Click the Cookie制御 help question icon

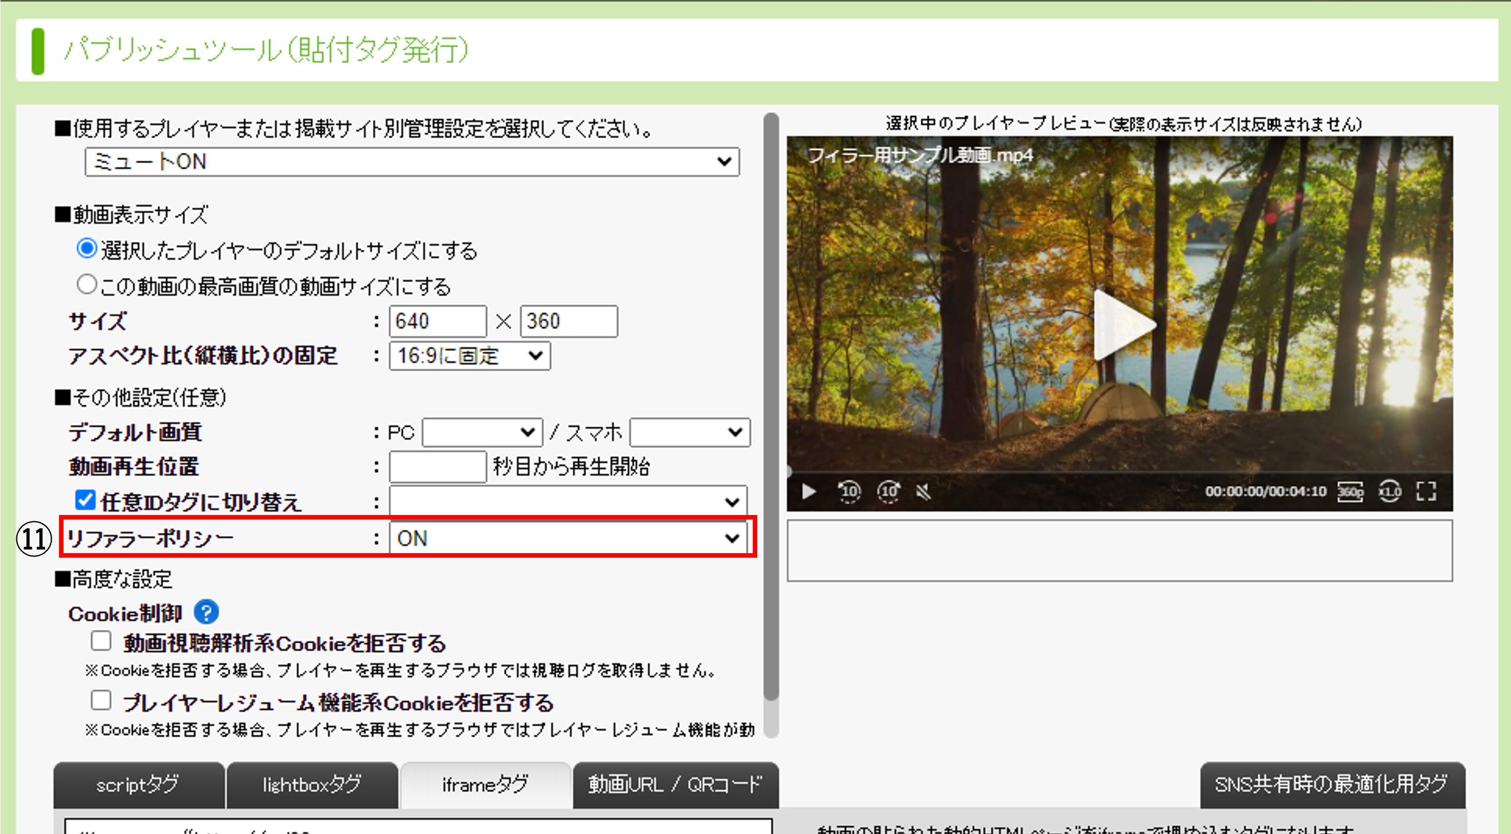207,613
